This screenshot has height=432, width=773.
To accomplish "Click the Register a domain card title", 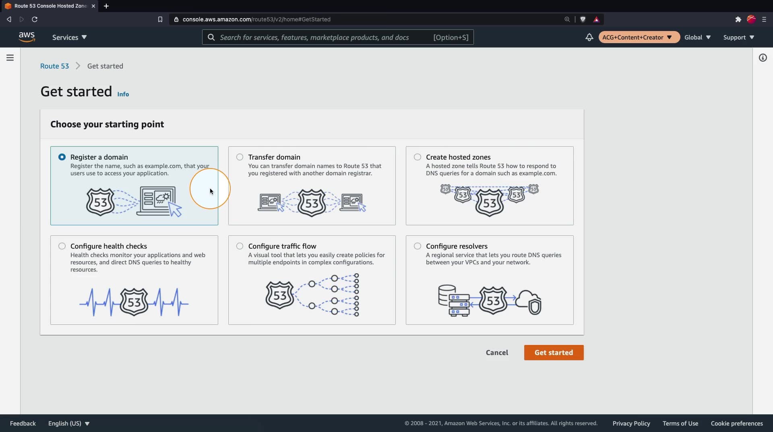I will point(99,157).
